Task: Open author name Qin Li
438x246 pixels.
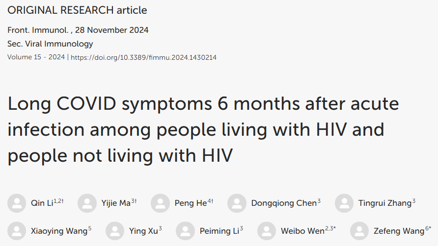Action: tap(42, 203)
